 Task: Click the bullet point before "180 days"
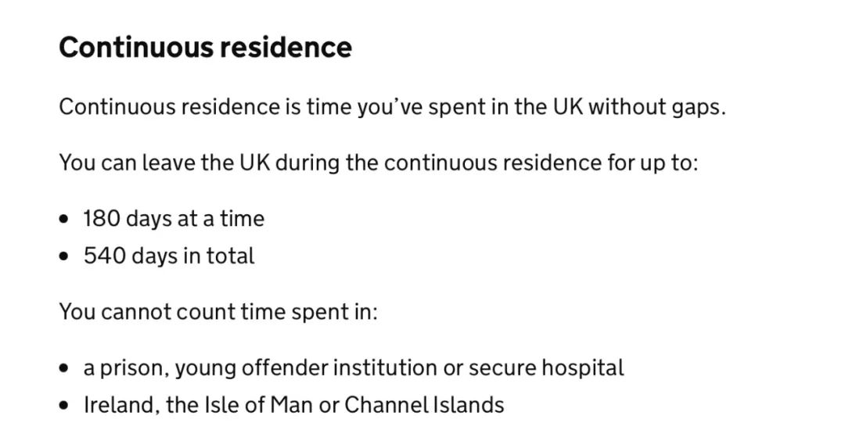click(x=65, y=219)
